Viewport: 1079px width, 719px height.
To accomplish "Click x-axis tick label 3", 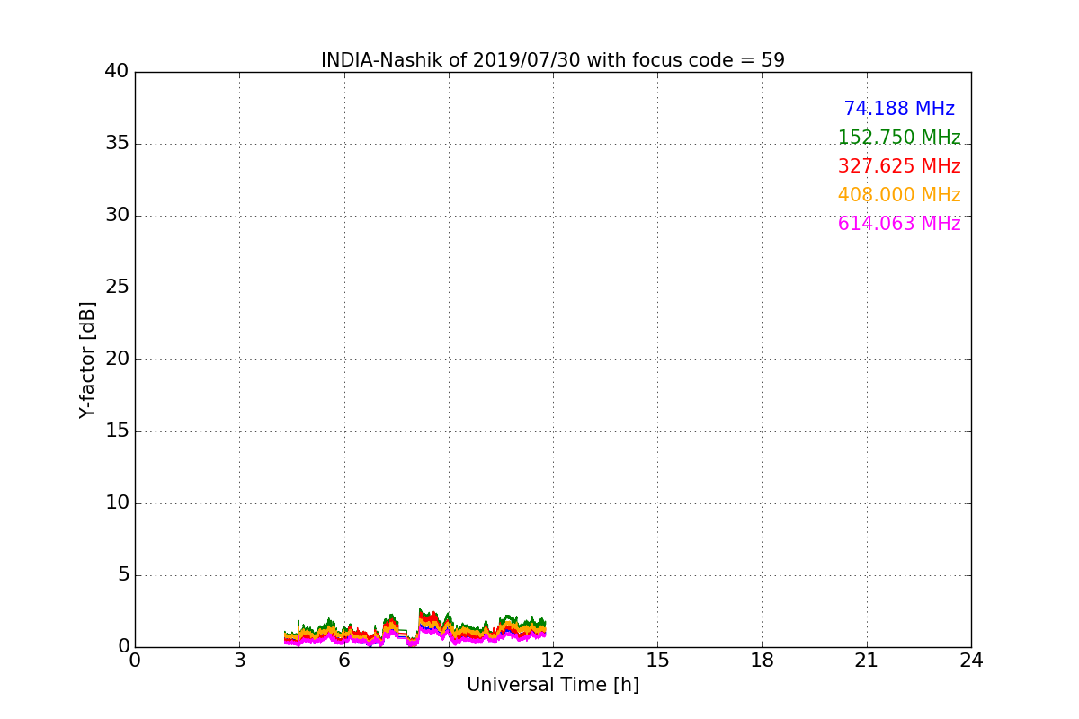I will tap(239, 661).
